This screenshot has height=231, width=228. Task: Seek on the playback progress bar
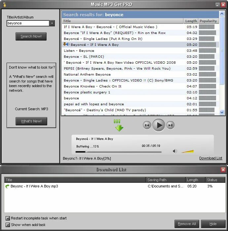[x=118, y=152]
